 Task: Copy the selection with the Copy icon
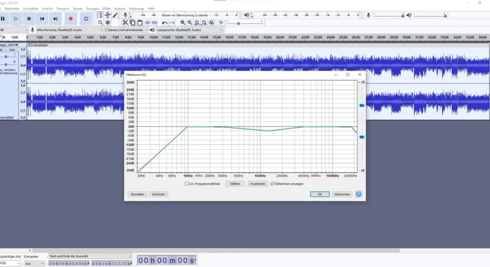[133, 22]
